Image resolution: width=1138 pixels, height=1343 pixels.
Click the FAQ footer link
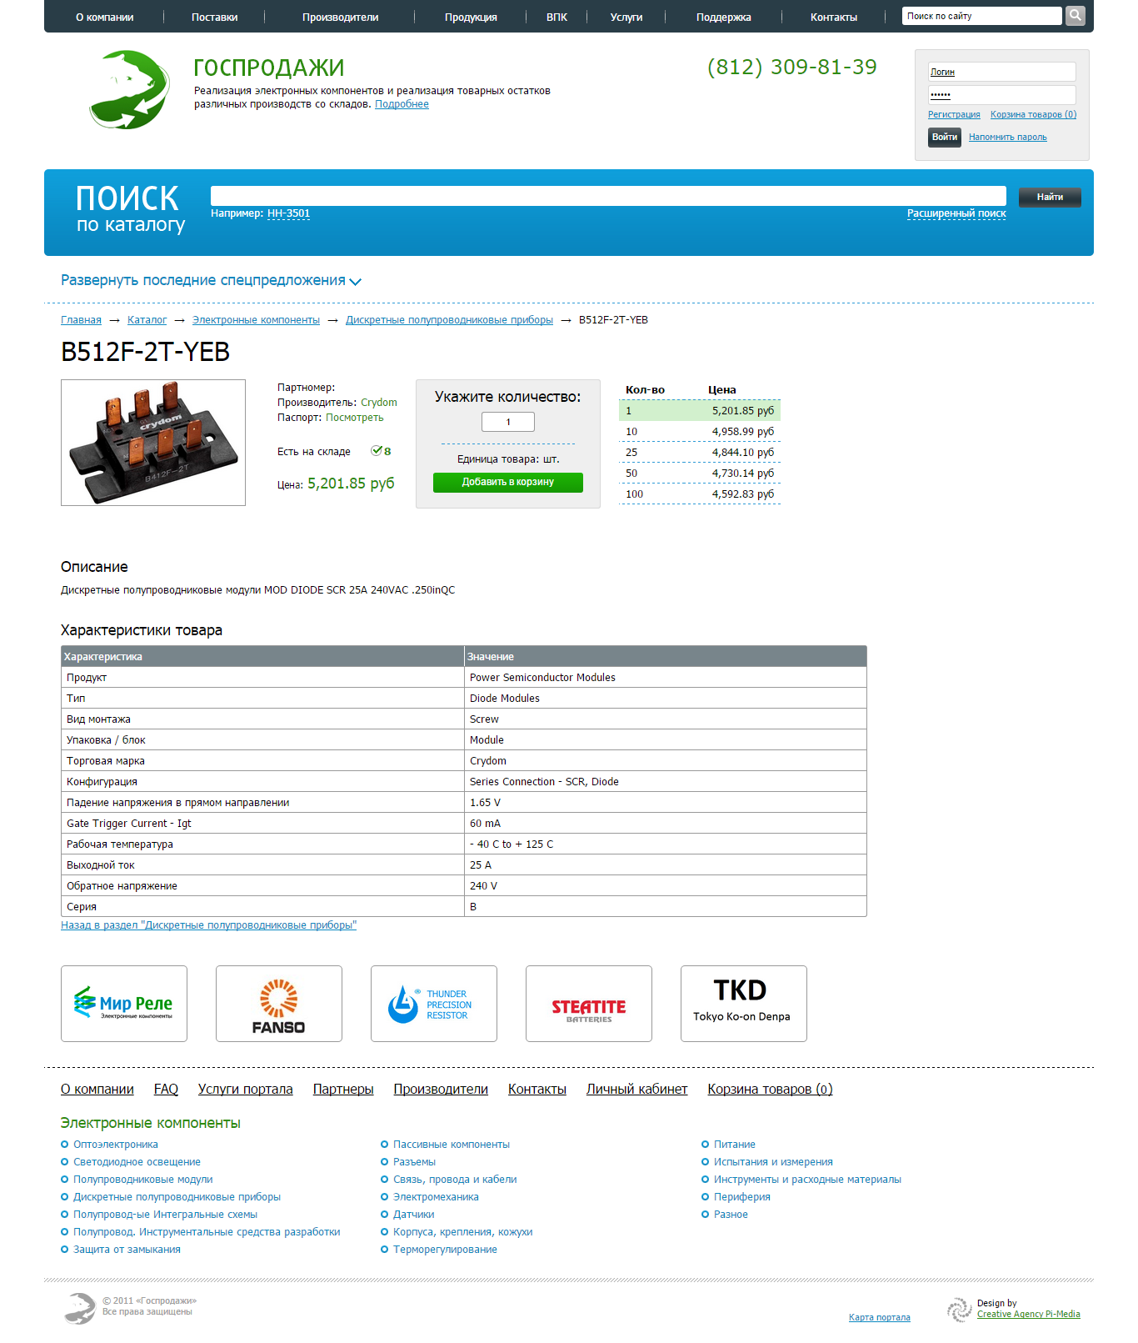coord(166,1089)
